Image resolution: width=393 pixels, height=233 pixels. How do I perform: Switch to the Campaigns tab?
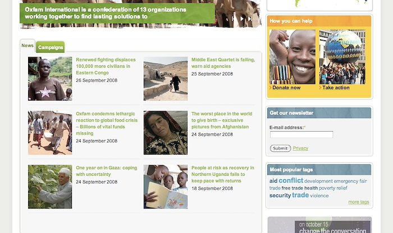click(51, 47)
